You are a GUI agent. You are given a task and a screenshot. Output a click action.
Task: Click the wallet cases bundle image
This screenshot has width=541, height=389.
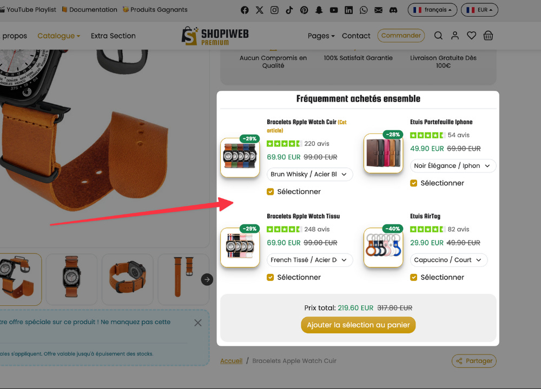(384, 153)
